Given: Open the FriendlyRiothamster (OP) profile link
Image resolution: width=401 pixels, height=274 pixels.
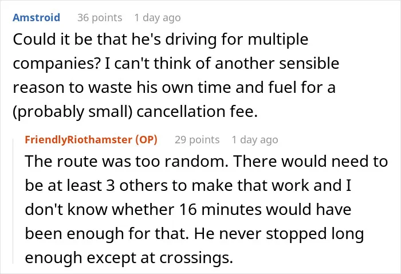Looking at the screenshot, I should click(91, 140).
